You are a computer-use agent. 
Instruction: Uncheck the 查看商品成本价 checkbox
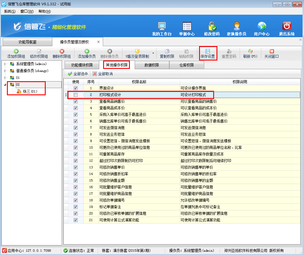pos(75,108)
